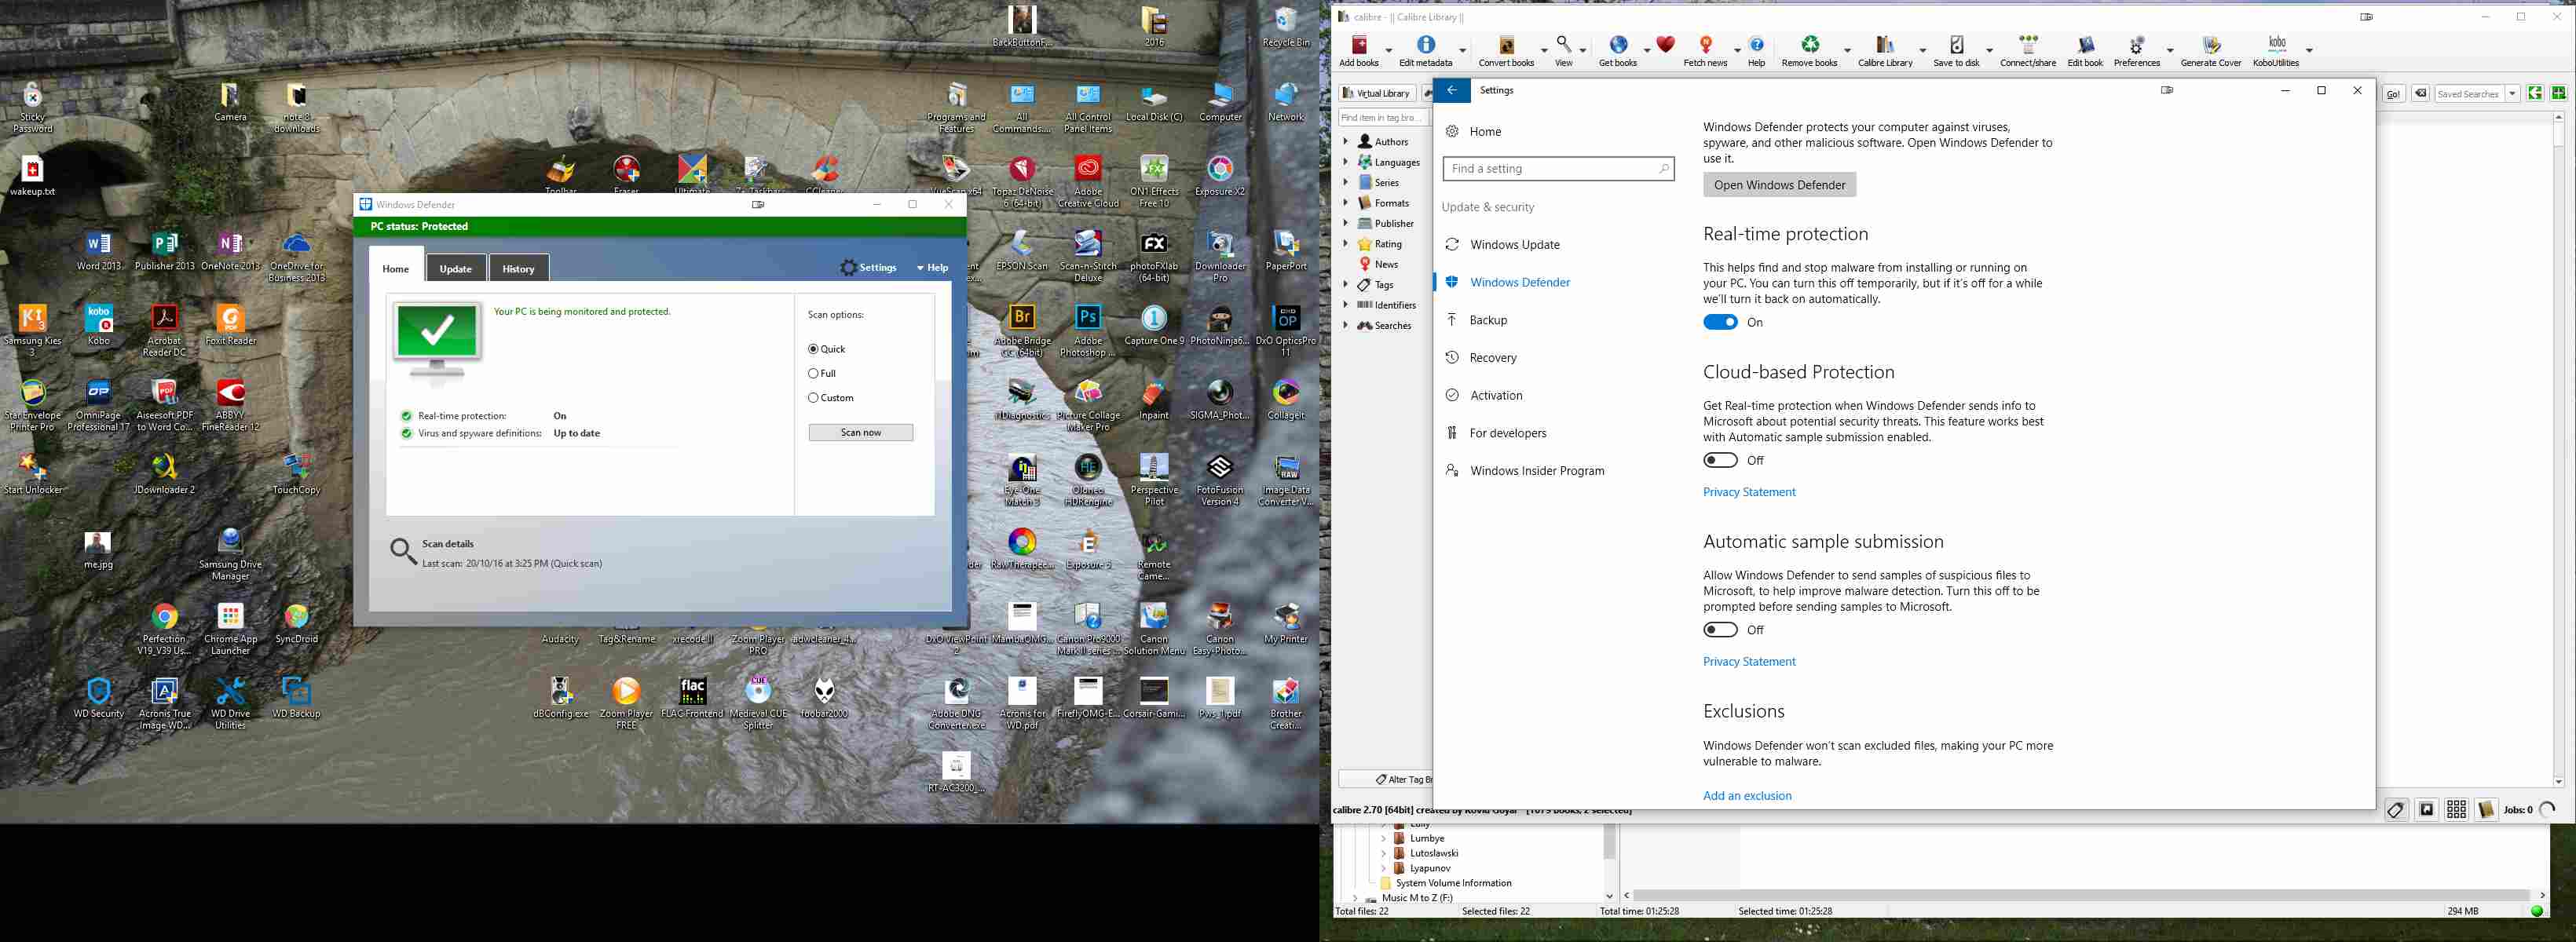
Task: Select the Full scan option
Action: coord(814,372)
